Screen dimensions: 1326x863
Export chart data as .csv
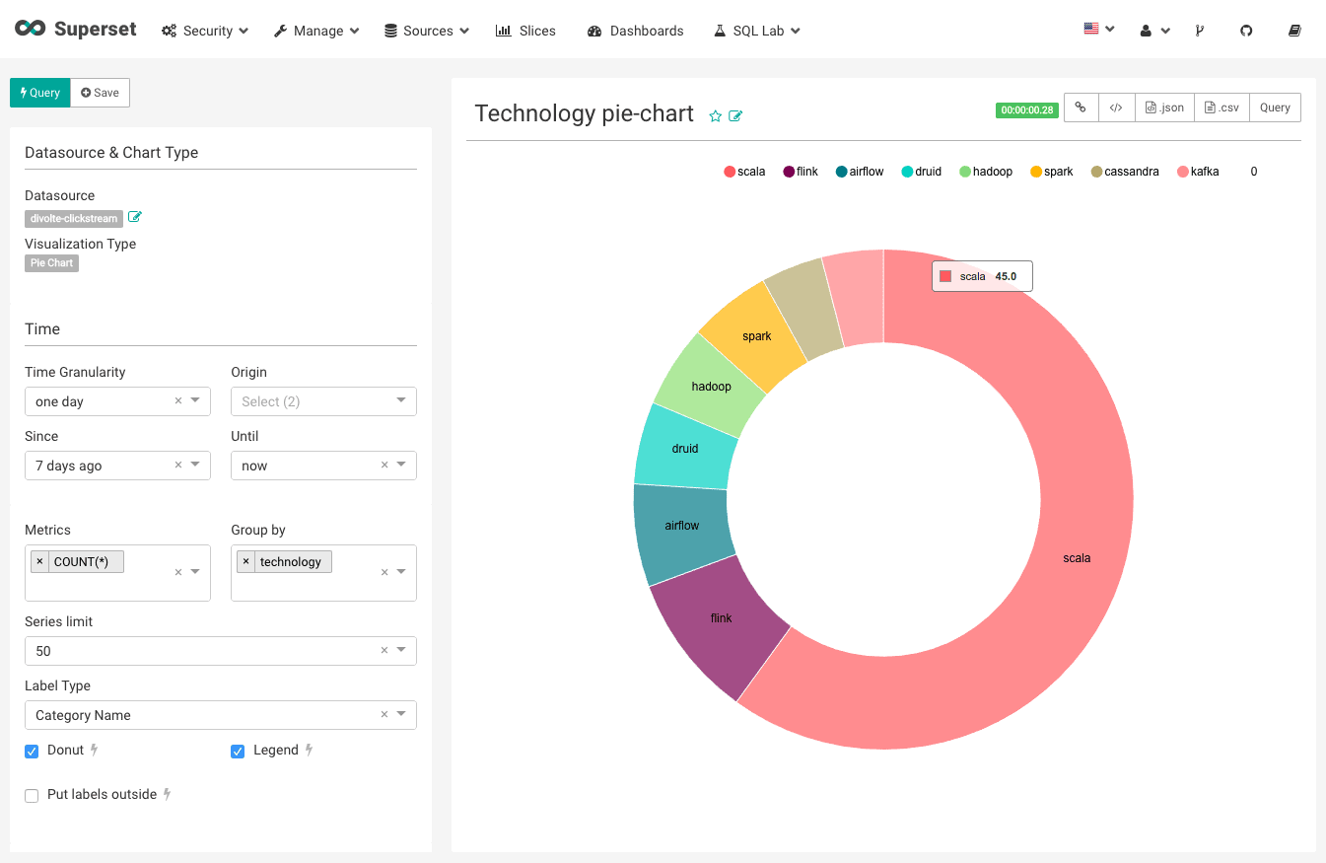coord(1221,108)
